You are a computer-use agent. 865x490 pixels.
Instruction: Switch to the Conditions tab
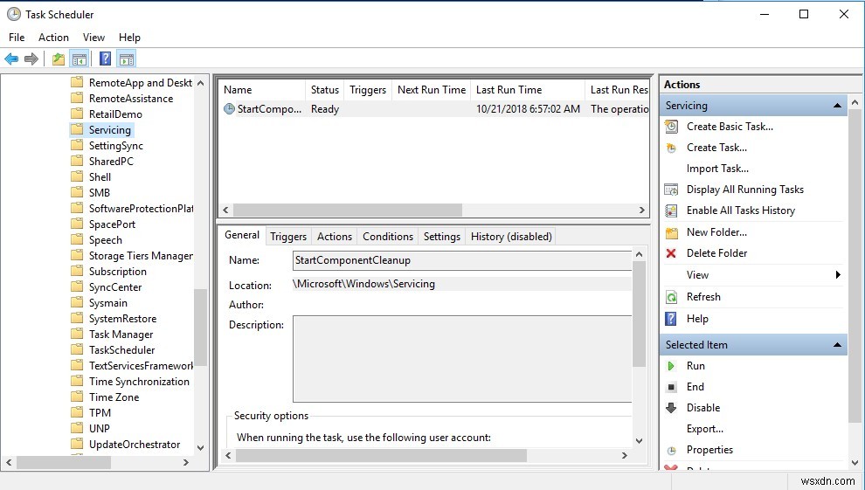coord(388,237)
